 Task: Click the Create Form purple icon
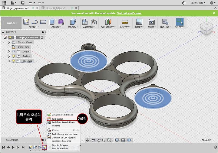click(61, 22)
